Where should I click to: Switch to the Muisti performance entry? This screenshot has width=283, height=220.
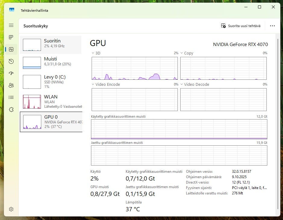click(x=51, y=63)
